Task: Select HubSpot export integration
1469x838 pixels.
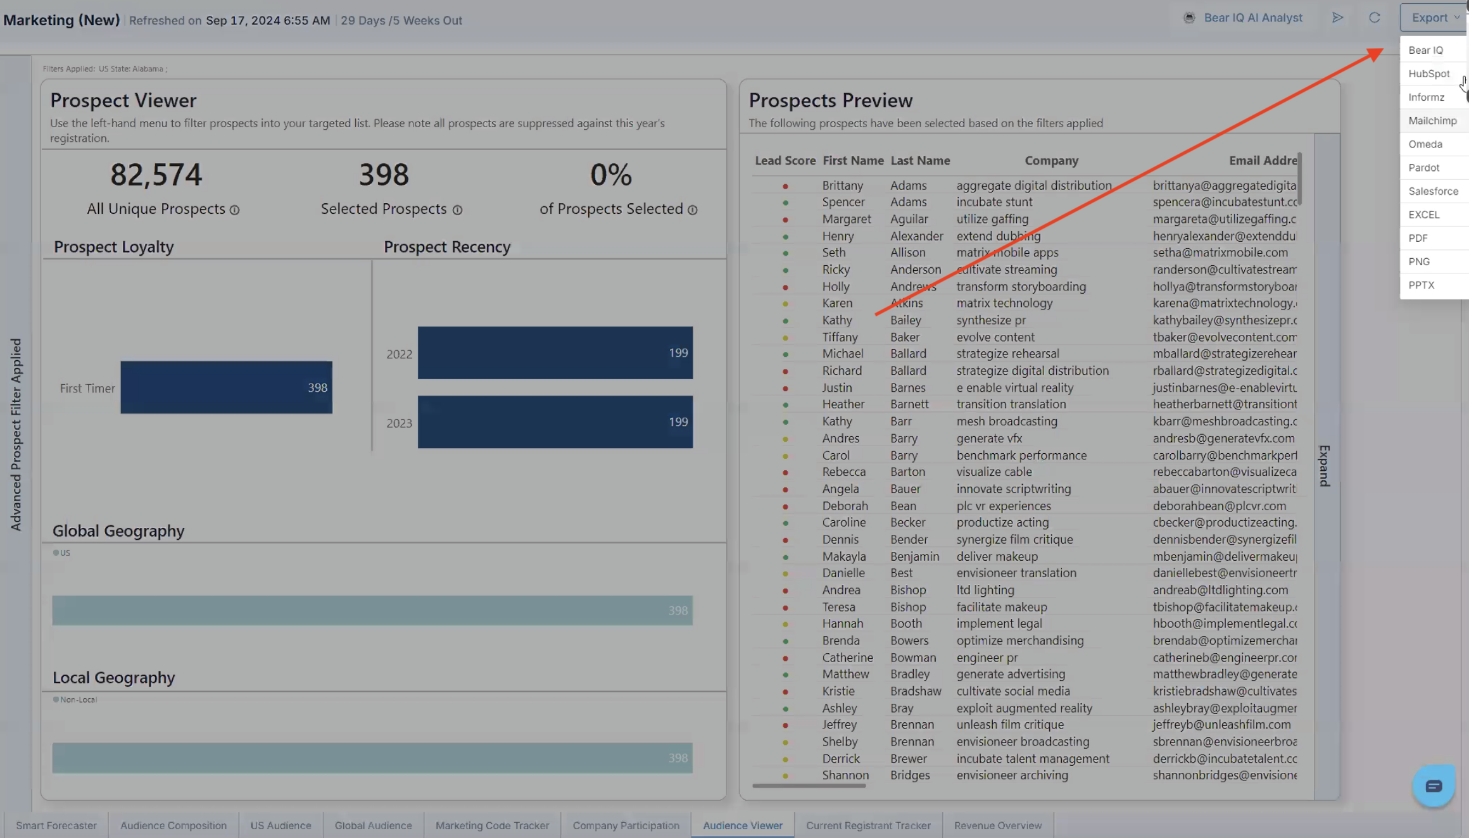Action: [1430, 73]
